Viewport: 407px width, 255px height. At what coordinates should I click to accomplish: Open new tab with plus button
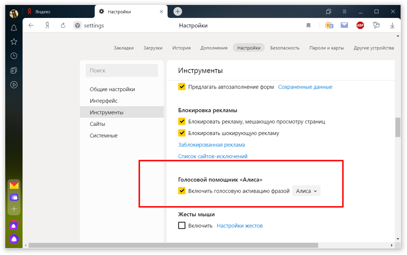point(178,12)
